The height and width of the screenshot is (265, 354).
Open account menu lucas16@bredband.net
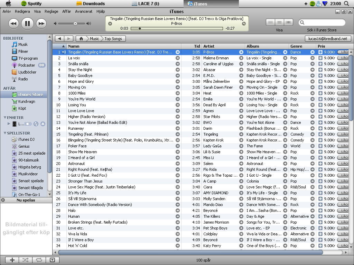[328, 39]
